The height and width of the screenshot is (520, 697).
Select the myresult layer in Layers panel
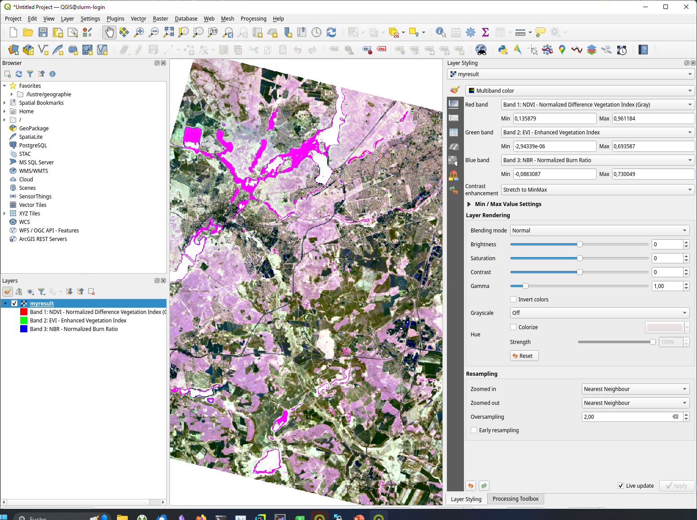42,303
